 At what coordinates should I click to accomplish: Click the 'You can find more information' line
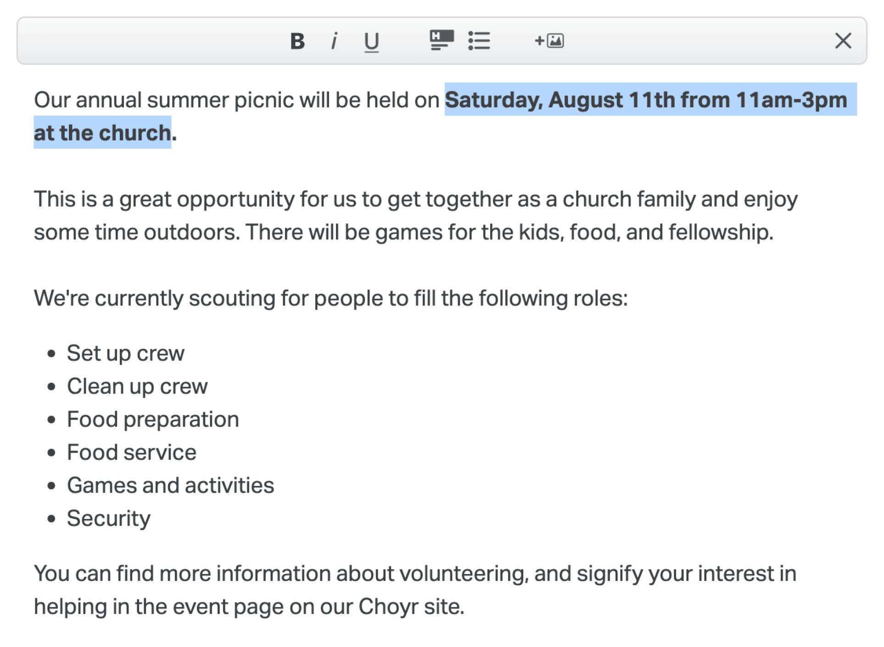pos(415,574)
